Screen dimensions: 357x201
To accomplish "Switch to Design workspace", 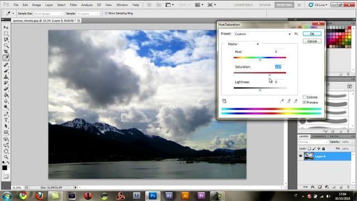I will [265, 5].
